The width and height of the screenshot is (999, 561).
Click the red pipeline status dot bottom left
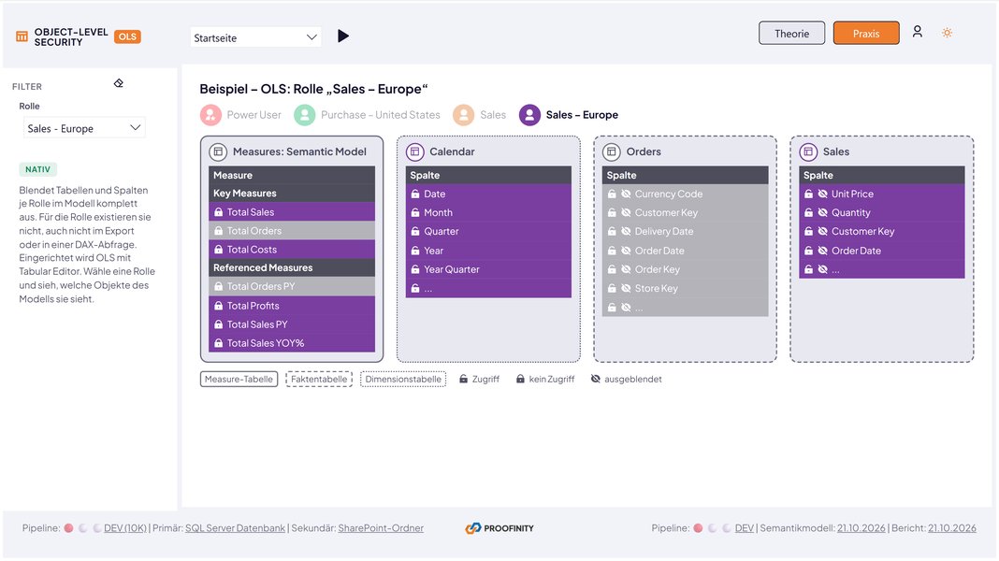[x=68, y=528]
